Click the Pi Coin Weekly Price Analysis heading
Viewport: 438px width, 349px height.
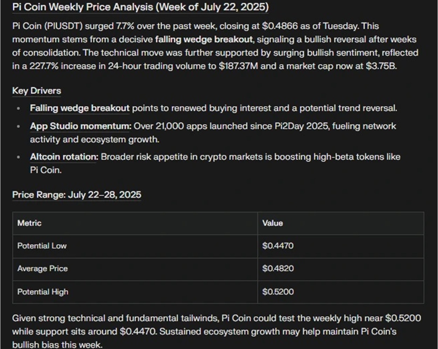click(x=141, y=7)
